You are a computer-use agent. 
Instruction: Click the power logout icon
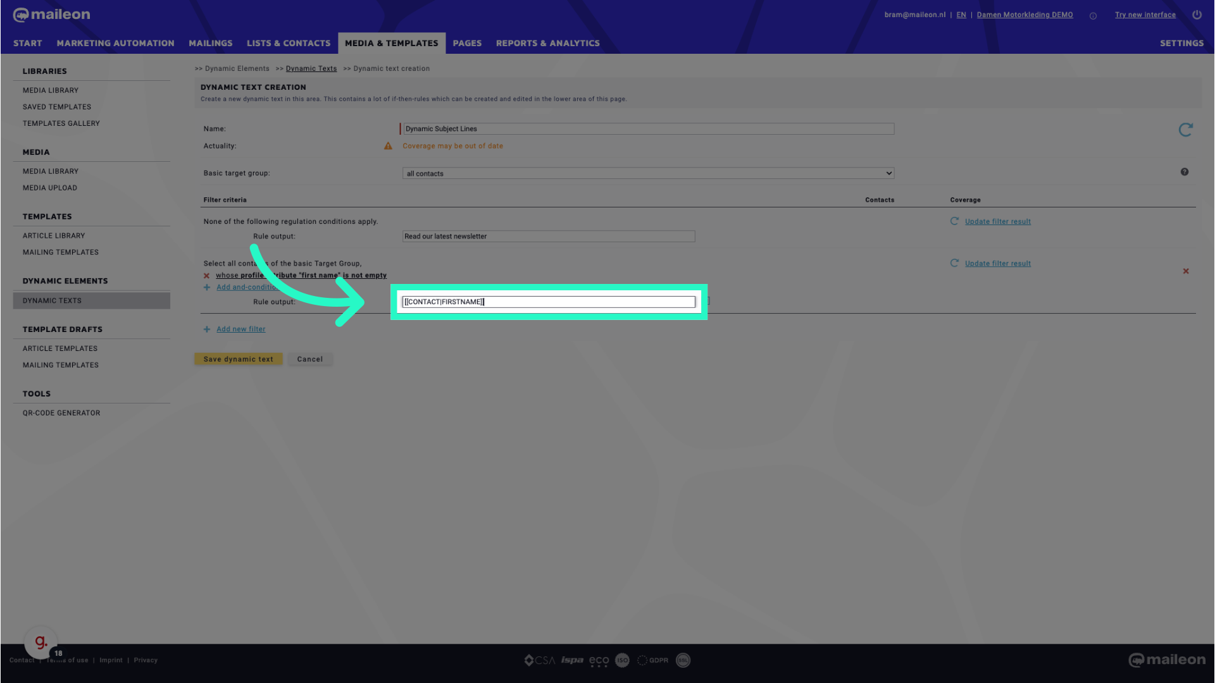tap(1197, 15)
